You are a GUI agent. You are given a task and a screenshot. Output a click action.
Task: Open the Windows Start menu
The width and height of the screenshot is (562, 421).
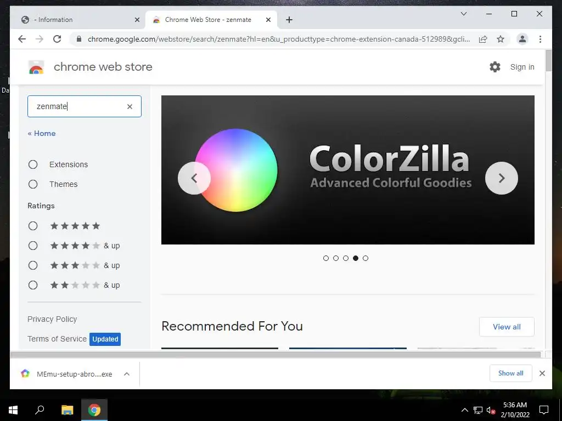tap(13, 410)
